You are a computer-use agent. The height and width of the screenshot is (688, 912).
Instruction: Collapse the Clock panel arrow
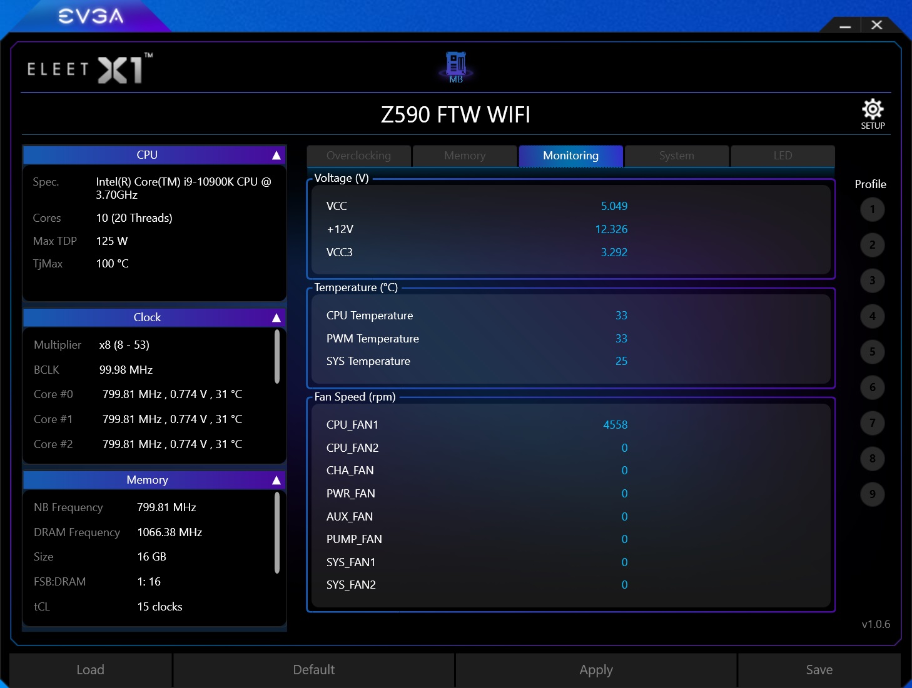276,317
